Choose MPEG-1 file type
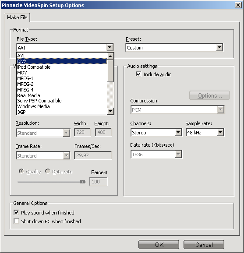The image size is (244, 253). 62,78
